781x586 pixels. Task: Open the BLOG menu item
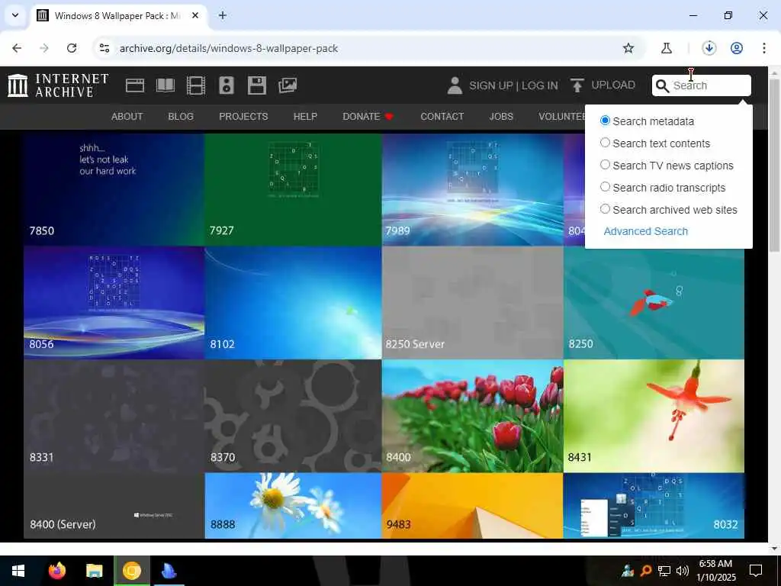click(x=180, y=117)
